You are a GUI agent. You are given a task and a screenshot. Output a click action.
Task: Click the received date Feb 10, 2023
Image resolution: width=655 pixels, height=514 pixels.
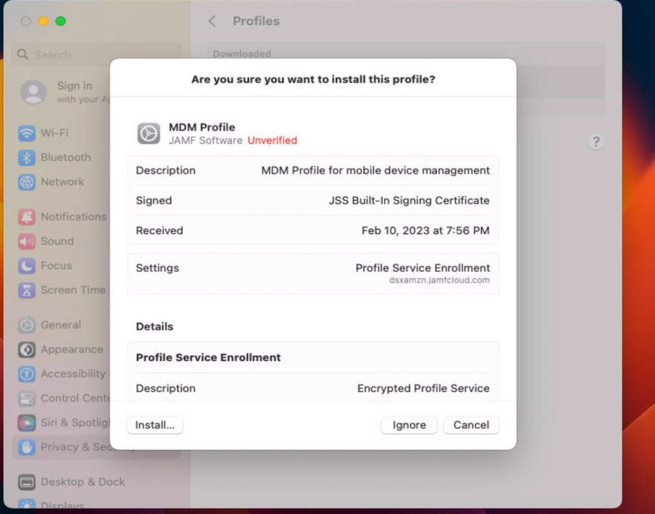[x=425, y=231]
